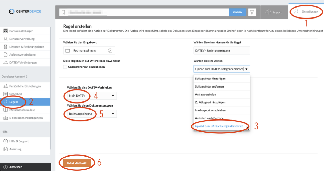The height and width of the screenshot is (171, 324).
Task: Open the Aktion dropdown arrow
Action: (x=246, y=69)
